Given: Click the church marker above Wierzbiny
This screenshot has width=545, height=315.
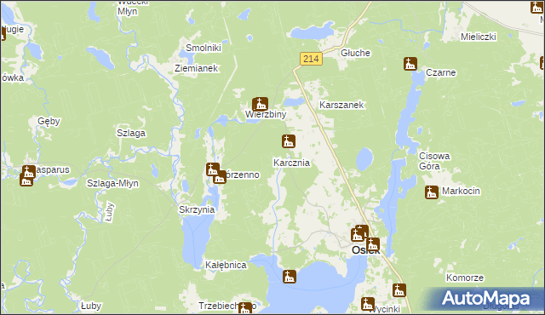Looking at the screenshot, I should [x=261, y=104].
